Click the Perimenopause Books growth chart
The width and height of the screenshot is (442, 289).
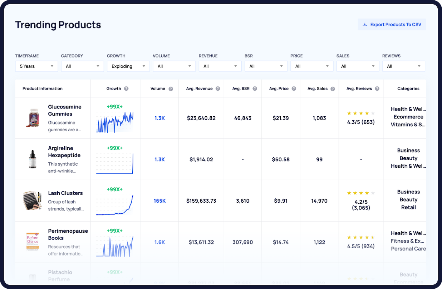click(x=115, y=246)
